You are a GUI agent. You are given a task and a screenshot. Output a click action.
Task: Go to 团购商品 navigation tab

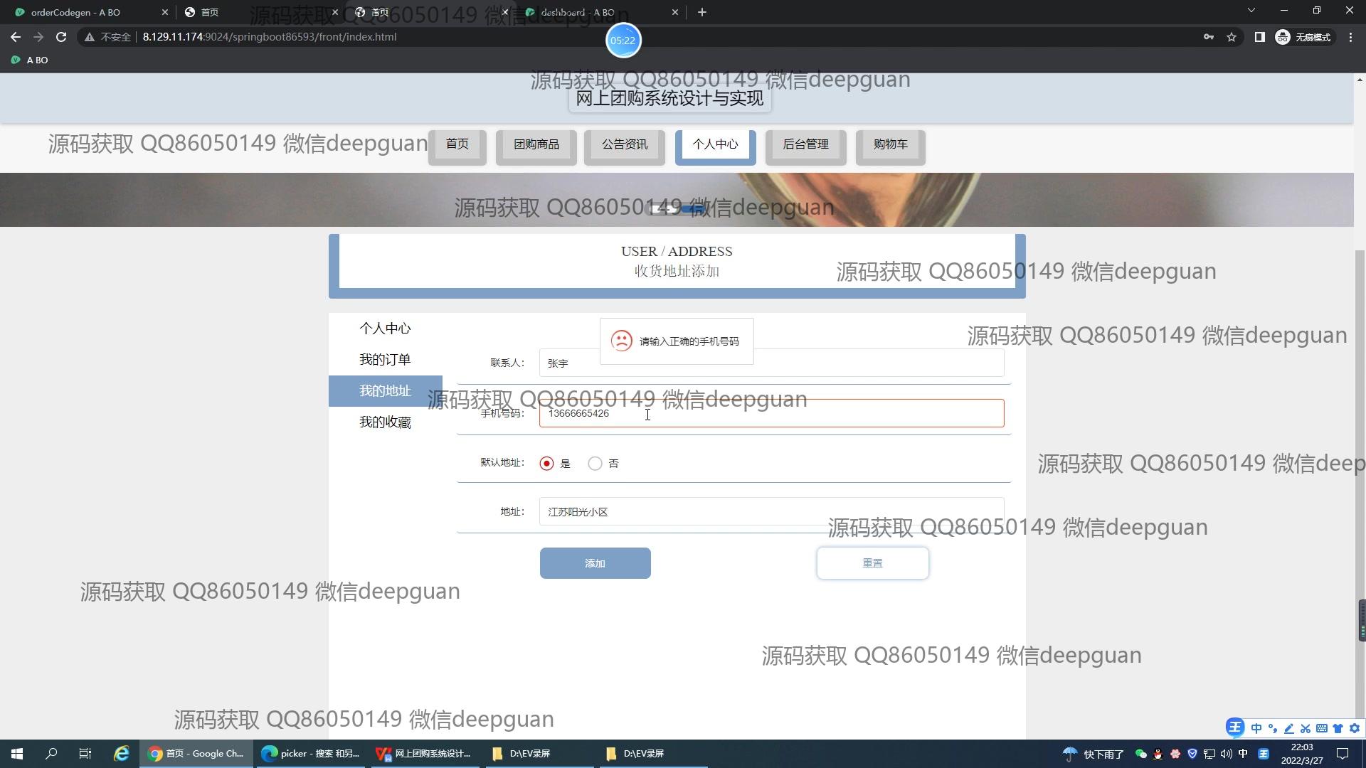[x=536, y=145]
